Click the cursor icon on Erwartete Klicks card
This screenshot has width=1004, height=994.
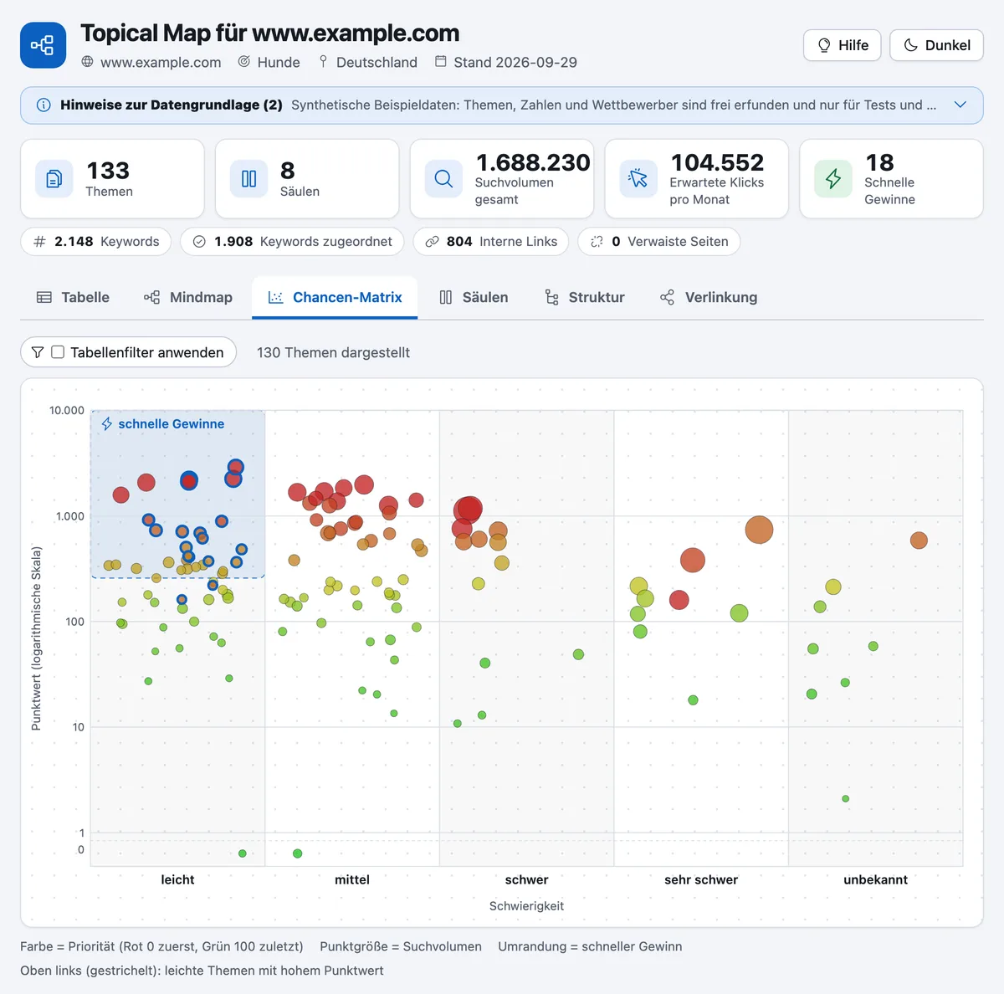click(638, 178)
